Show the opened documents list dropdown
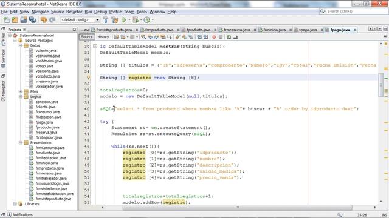Screen dimensions: 389x218 [380, 29]
